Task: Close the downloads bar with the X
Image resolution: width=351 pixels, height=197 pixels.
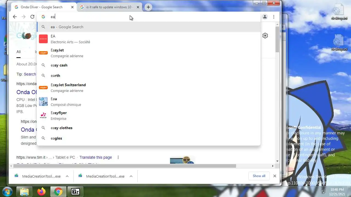Action: click(x=275, y=176)
